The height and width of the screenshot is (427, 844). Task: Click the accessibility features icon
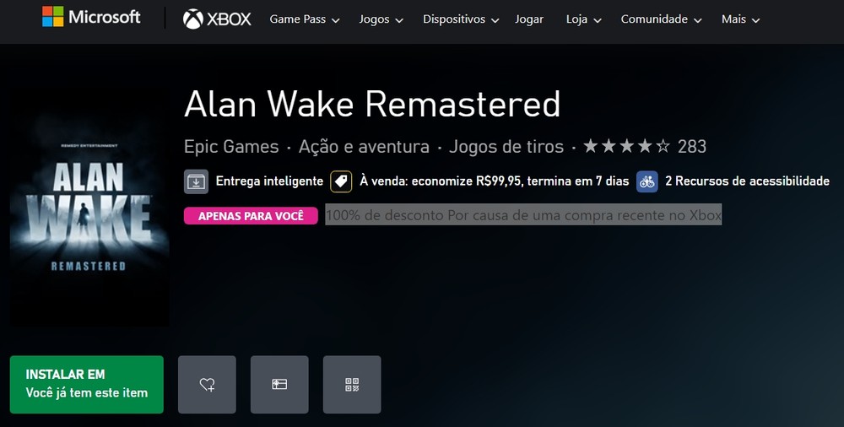[x=647, y=181]
